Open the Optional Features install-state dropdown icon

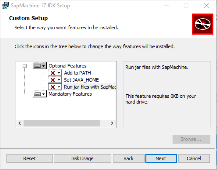pyautogui.click(x=40, y=66)
